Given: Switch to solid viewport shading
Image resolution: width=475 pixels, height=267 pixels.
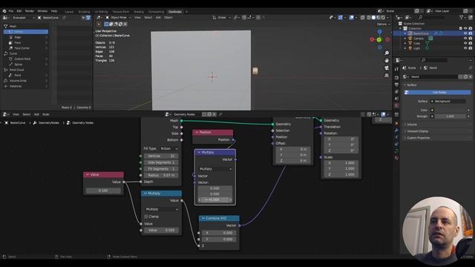Looking at the screenshot, I should [x=373, y=18].
